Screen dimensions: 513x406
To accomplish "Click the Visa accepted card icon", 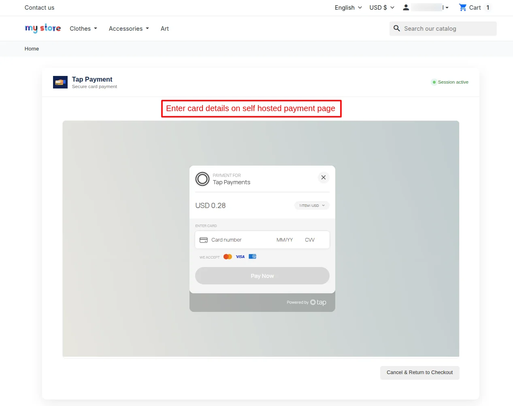I will pos(240,257).
